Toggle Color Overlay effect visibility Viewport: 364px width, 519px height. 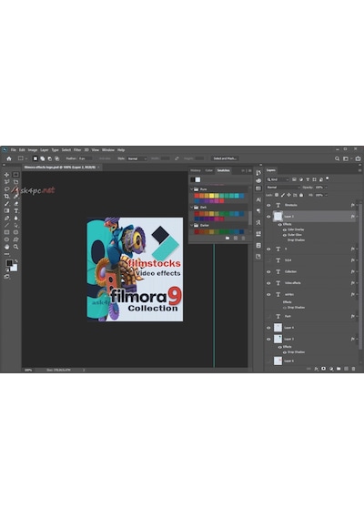click(284, 229)
